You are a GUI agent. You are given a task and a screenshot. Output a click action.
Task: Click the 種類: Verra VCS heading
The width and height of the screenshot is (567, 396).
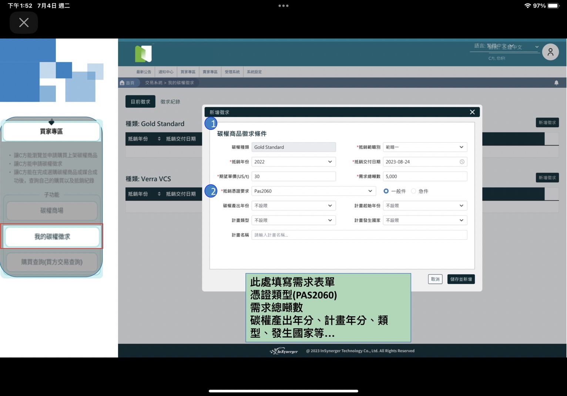(x=148, y=179)
